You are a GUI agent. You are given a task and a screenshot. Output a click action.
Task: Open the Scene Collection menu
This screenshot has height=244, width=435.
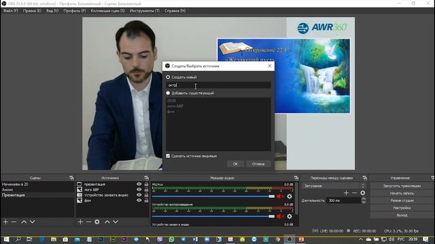tap(107, 11)
